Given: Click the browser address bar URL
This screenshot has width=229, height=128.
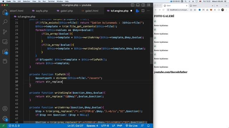Looking at the screenshot, I should tap(179, 10).
